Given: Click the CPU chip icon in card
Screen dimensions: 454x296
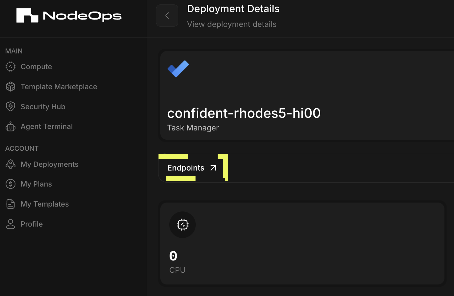Looking at the screenshot, I should 182,225.
